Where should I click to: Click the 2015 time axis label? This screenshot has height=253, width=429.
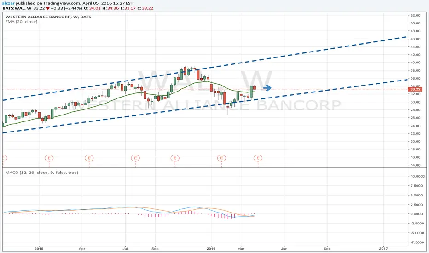click(39, 249)
